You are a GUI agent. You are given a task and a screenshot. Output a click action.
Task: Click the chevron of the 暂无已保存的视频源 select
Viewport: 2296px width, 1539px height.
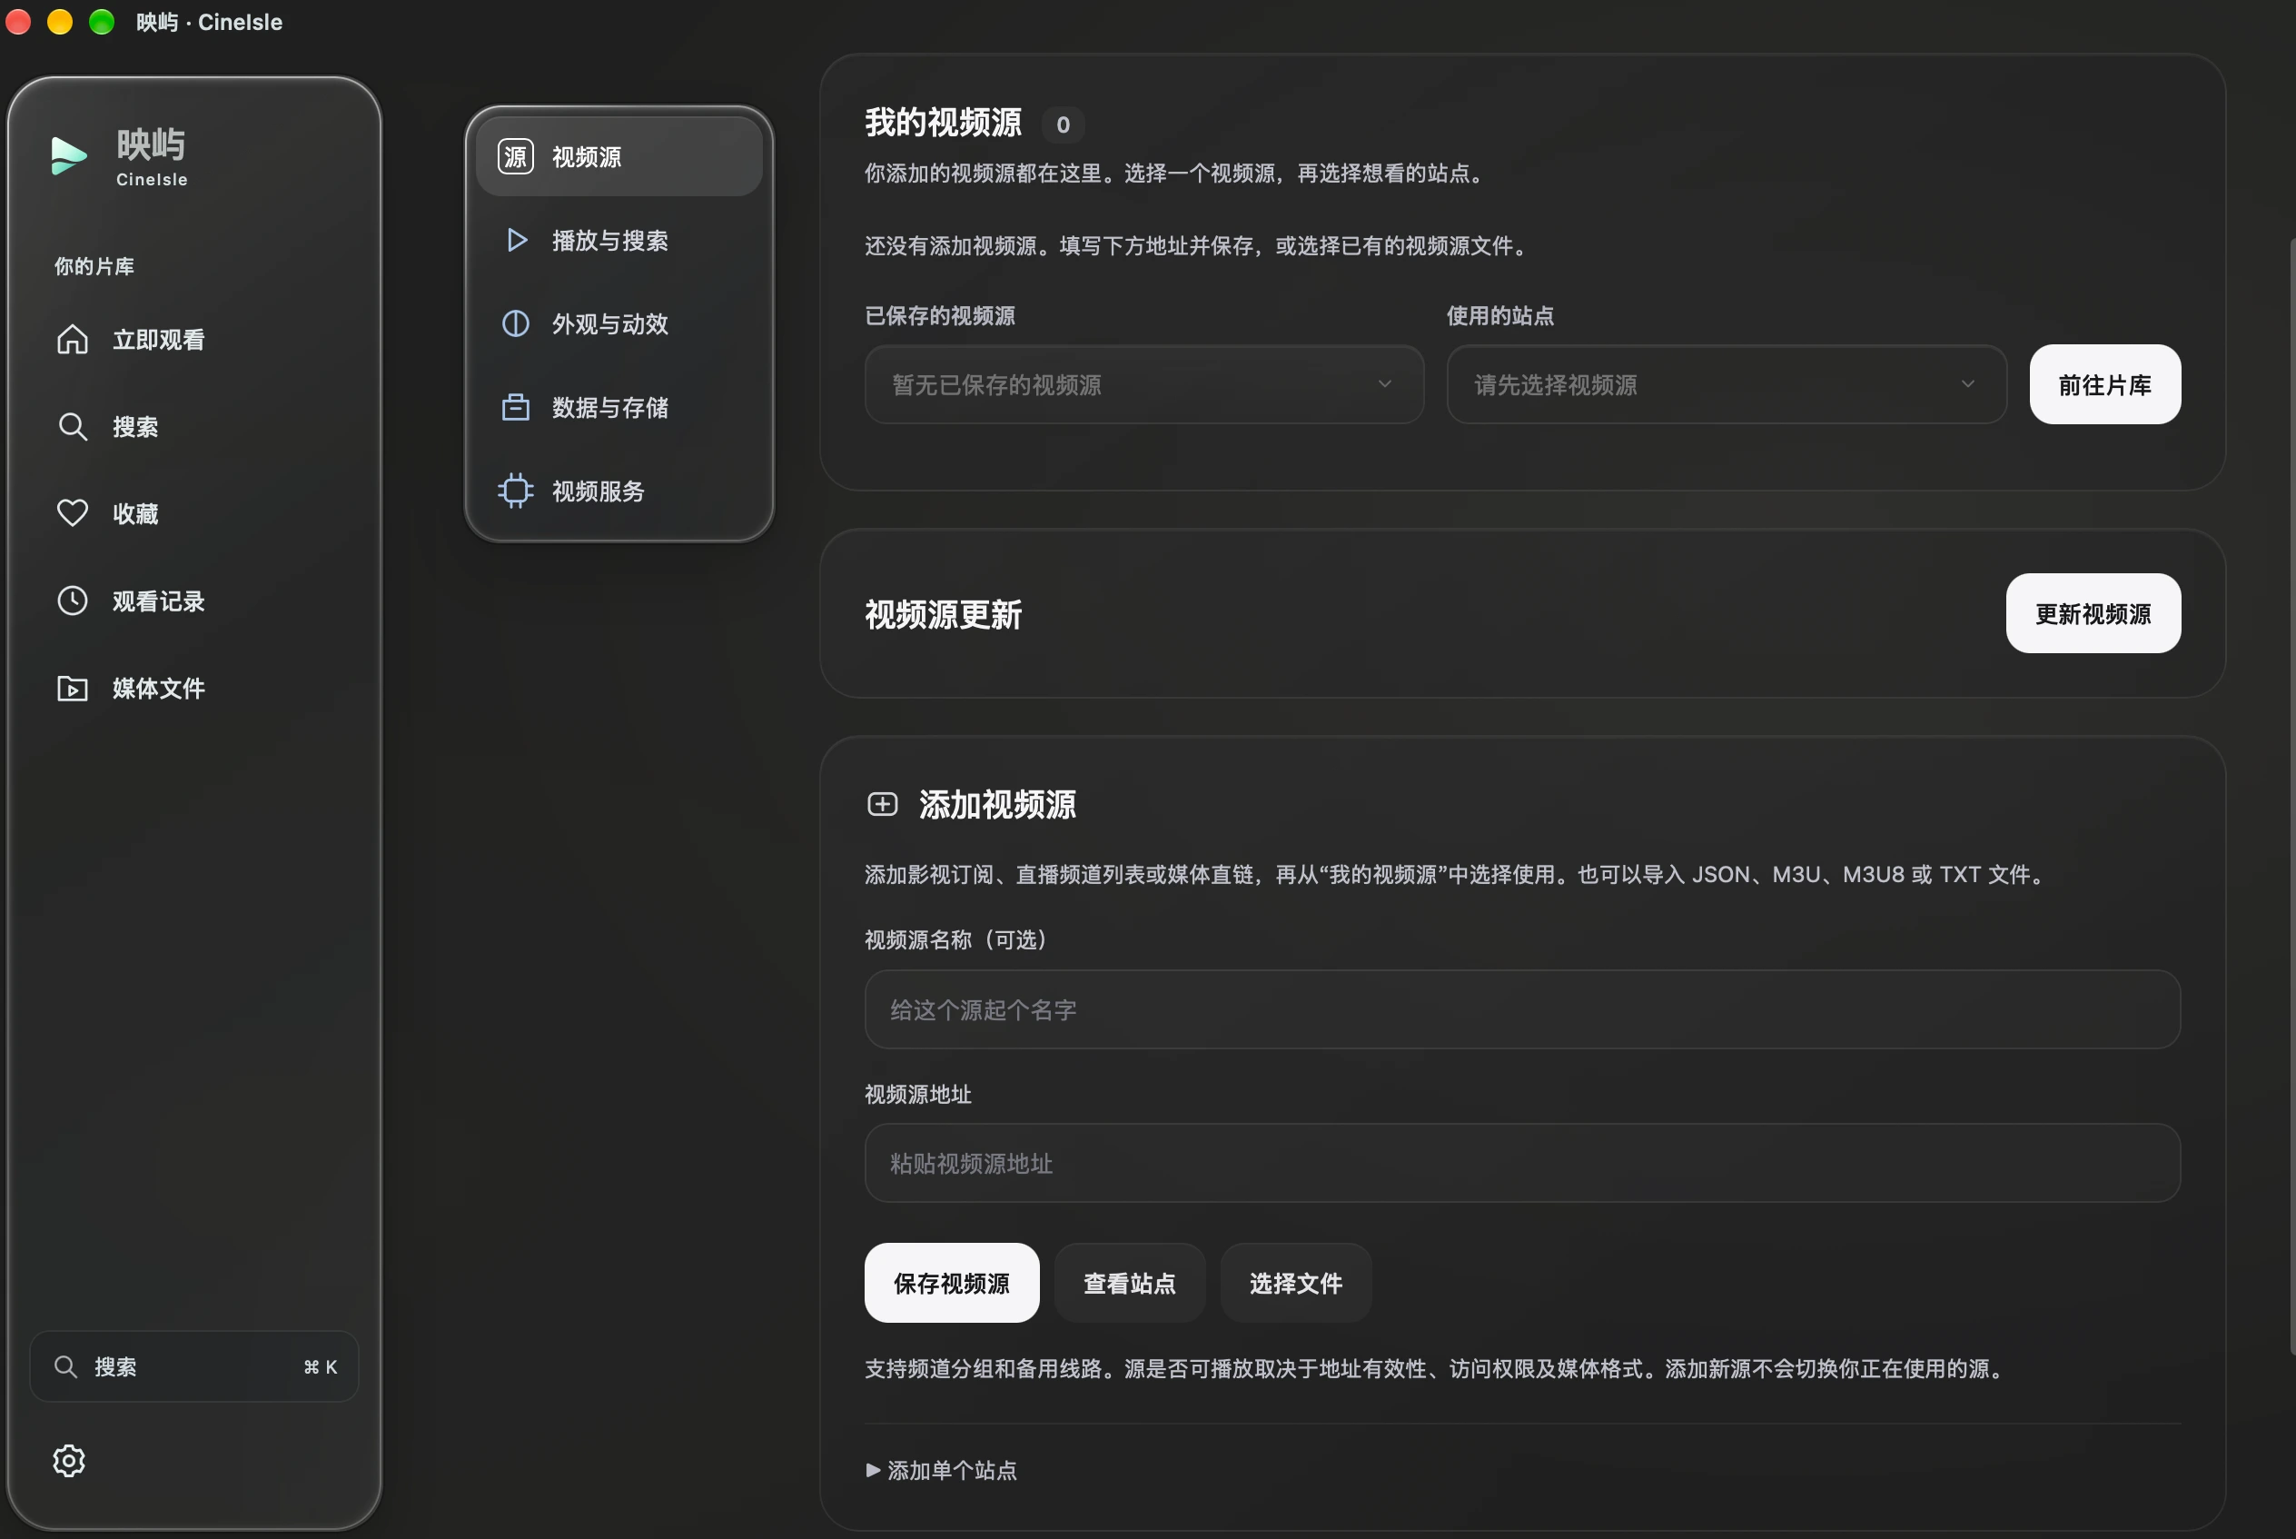point(1385,383)
